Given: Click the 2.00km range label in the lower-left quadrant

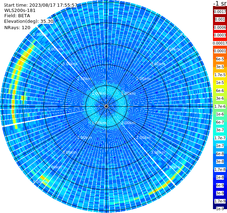Looking at the screenshot, I should click(x=85, y=138).
